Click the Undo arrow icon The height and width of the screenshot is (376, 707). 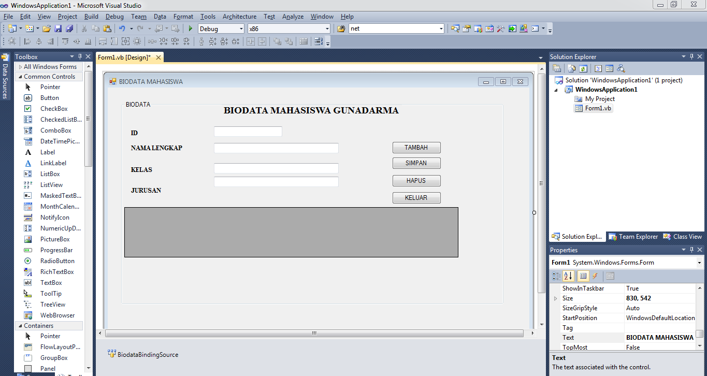pyautogui.click(x=122, y=28)
